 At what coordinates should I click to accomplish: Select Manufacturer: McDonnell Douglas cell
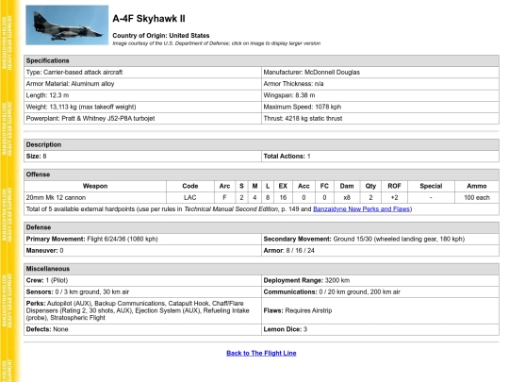pyautogui.click(x=380, y=72)
